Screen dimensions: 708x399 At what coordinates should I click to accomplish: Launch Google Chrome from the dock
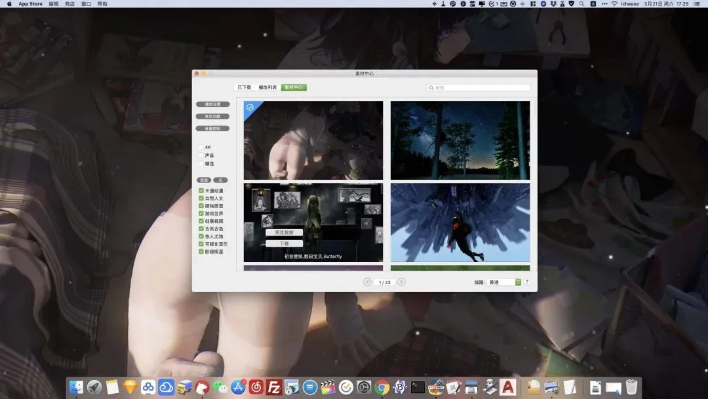pos(382,387)
